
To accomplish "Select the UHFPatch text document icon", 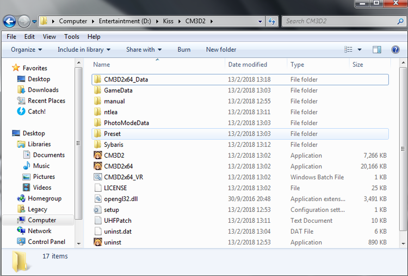I will (x=97, y=221).
